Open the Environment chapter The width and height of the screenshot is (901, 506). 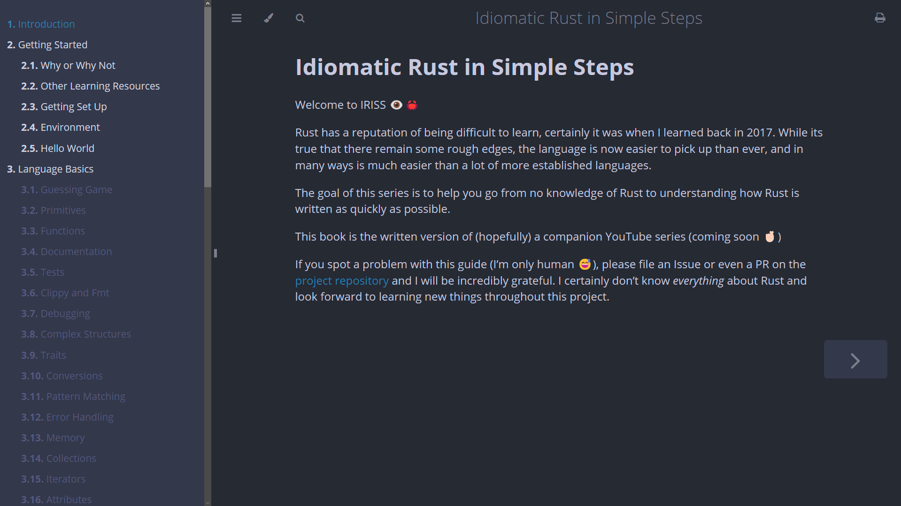tap(60, 127)
